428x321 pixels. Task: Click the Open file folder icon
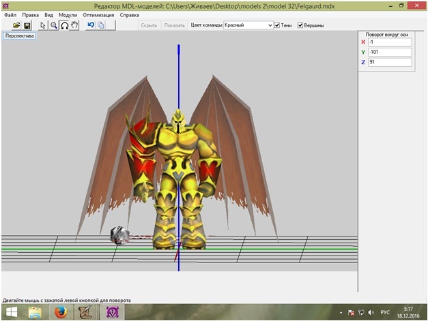tap(16, 25)
